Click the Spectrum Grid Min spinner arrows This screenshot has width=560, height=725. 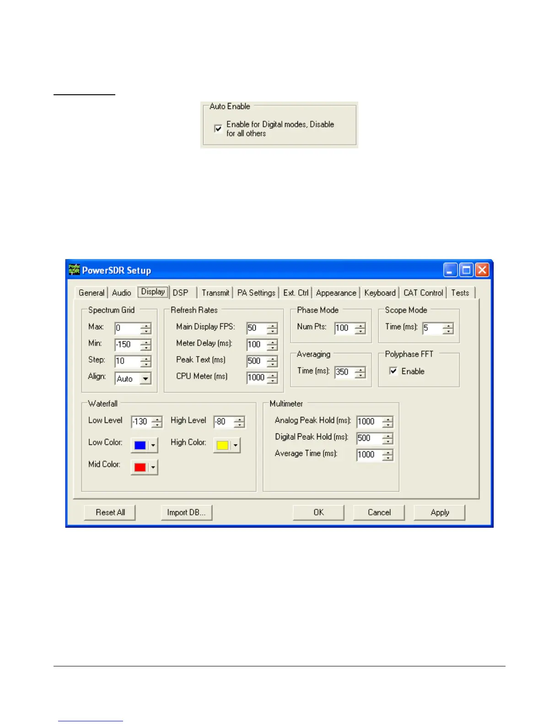tap(145, 345)
